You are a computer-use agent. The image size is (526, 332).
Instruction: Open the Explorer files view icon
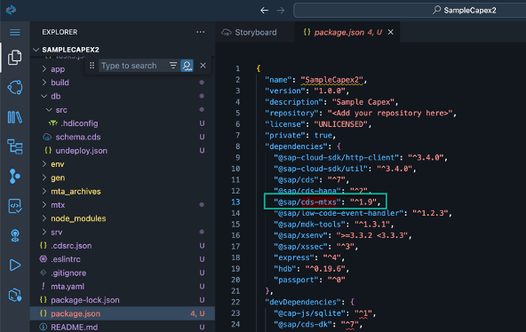click(15, 58)
